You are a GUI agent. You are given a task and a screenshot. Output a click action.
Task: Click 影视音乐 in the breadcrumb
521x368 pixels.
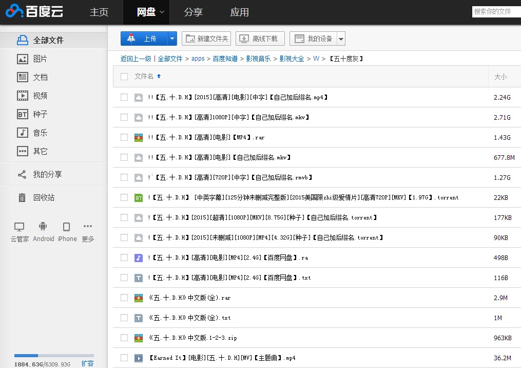(258, 59)
